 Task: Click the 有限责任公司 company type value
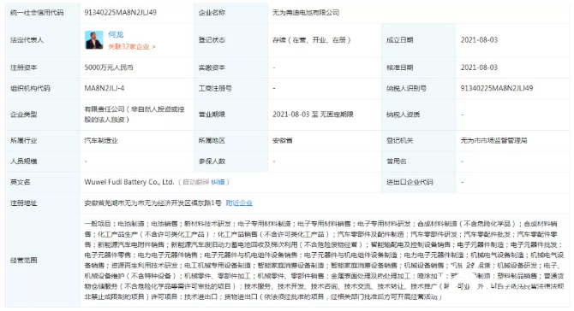click(x=135, y=114)
